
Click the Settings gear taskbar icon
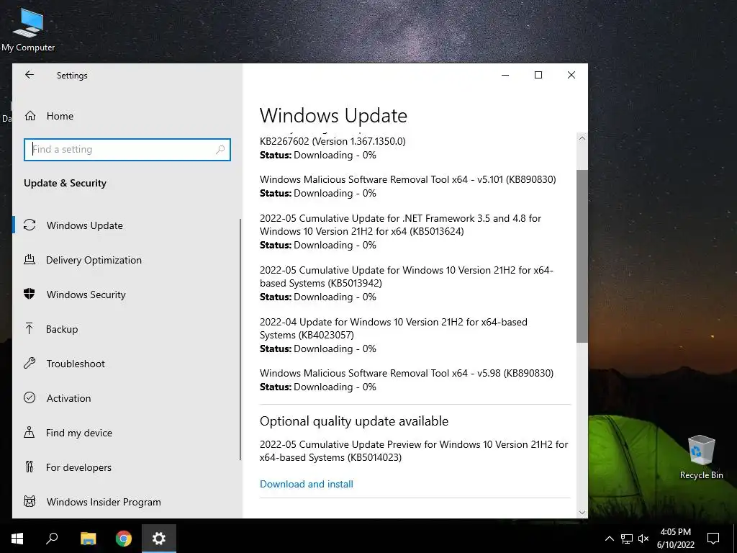click(x=159, y=539)
